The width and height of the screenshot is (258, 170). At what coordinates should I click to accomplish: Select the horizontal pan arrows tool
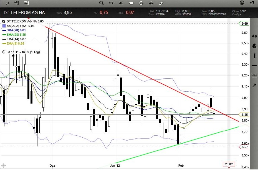[x=111, y=3]
